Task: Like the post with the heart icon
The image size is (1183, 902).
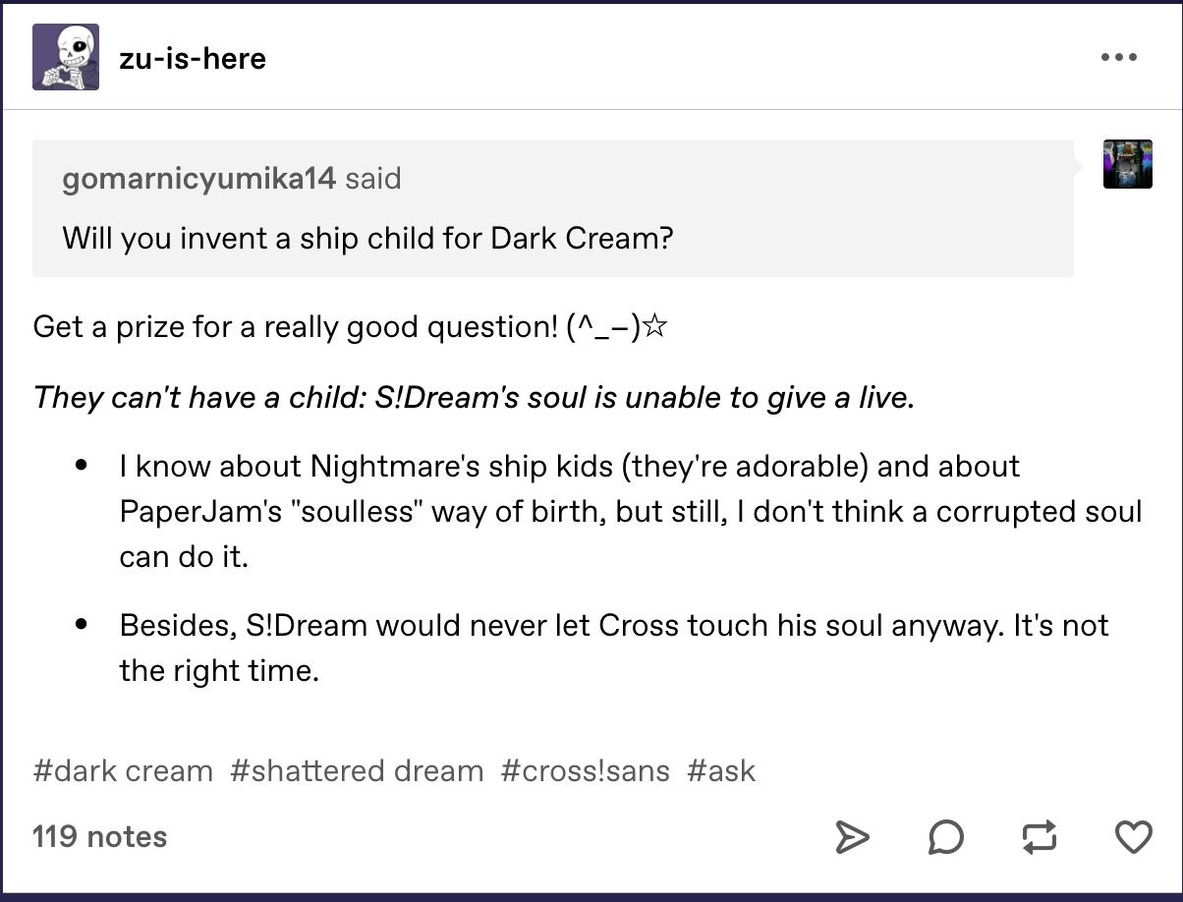Action: 1133,837
